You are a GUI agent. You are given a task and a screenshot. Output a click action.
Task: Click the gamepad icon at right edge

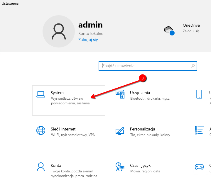(199, 167)
